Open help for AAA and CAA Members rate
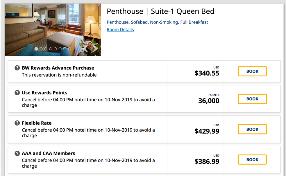This screenshot has height=176, width=286. pos(17,153)
